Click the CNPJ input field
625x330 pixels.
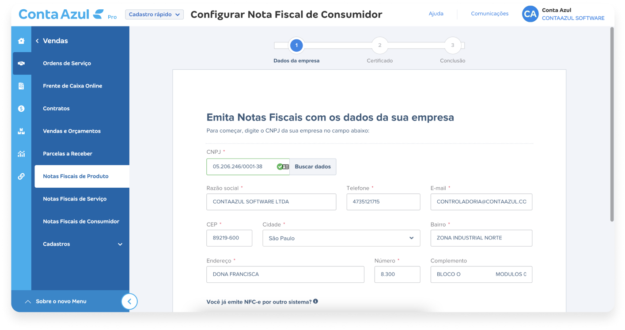click(x=248, y=167)
